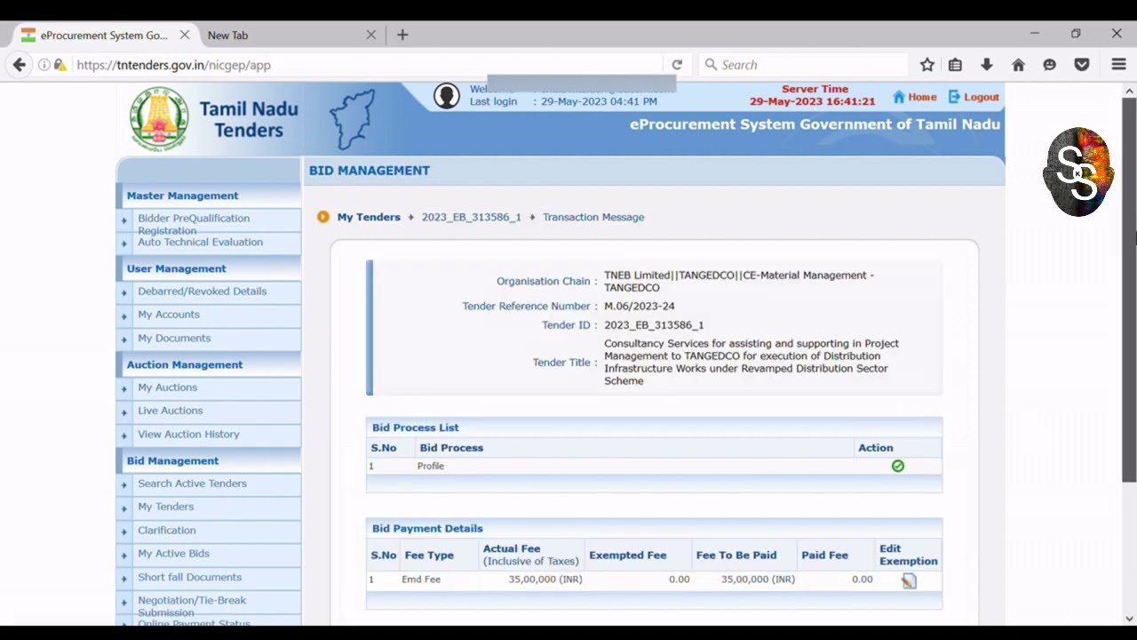Click the browser Search field
Image resolution: width=1137 pixels, height=640 pixels.
[804, 65]
